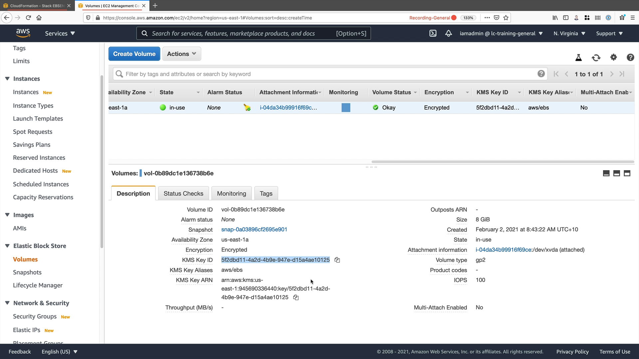Switch to the Monitoring details tab

coord(231,193)
